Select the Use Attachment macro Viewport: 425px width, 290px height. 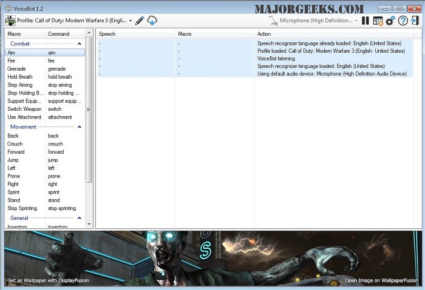click(45, 117)
